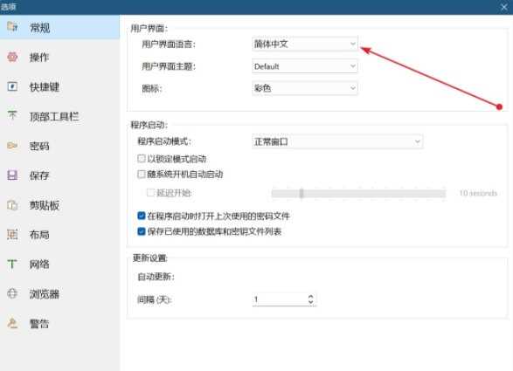513x371 pixels.
Task: Open the 程序启动模式 正常窗口 dropdown
Action: click(337, 142)
